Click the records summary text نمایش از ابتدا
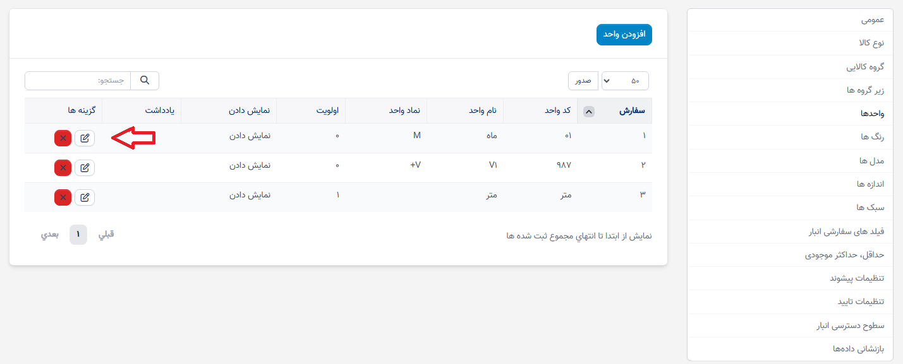This screenshot has width=903, height=364. [x=579, y=236]
